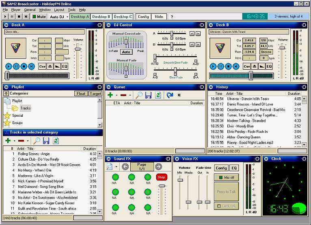The height and width of the screenshot is (225, 311).
Task: Click the Hide button in toolbar
Action: point(159,17)
